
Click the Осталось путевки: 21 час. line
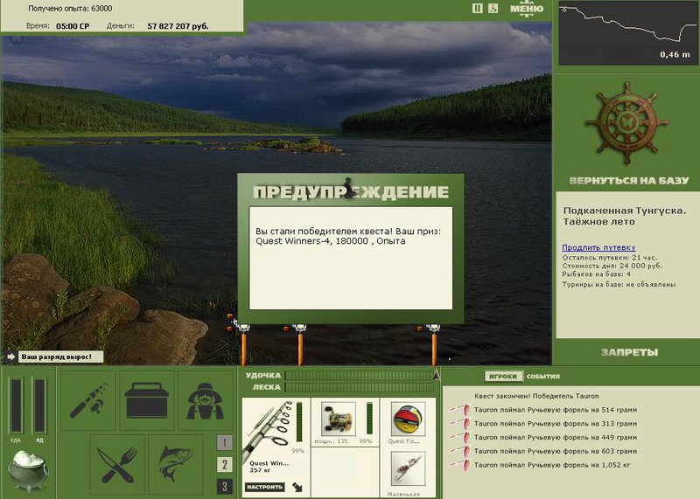click(609, 258)
